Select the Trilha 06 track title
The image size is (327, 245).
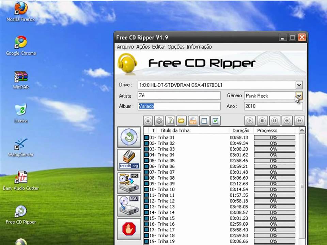[166, 166]
